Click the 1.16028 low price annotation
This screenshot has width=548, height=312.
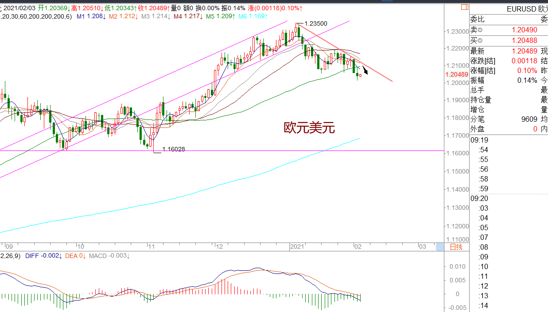(x=174, y=150)
